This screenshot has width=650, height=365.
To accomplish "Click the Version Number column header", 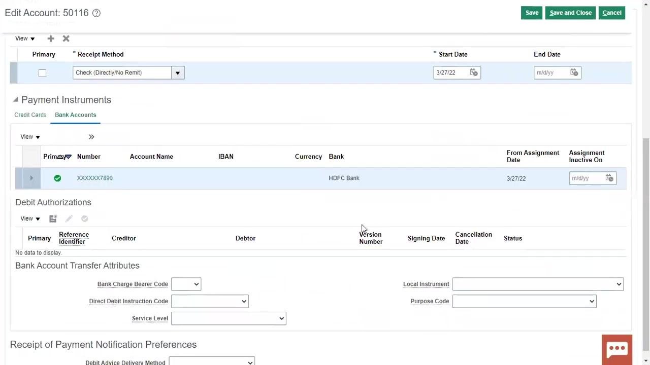I will 371,238.
